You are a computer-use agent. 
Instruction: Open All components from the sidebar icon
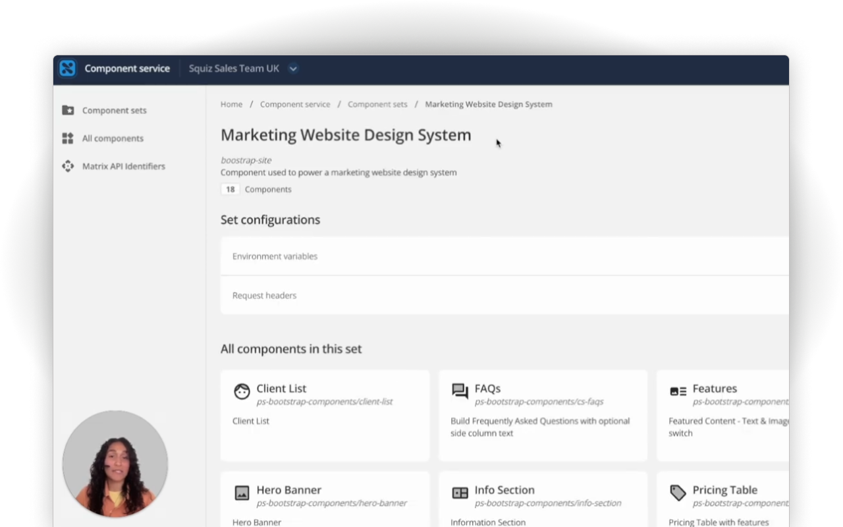coord(68,138)
